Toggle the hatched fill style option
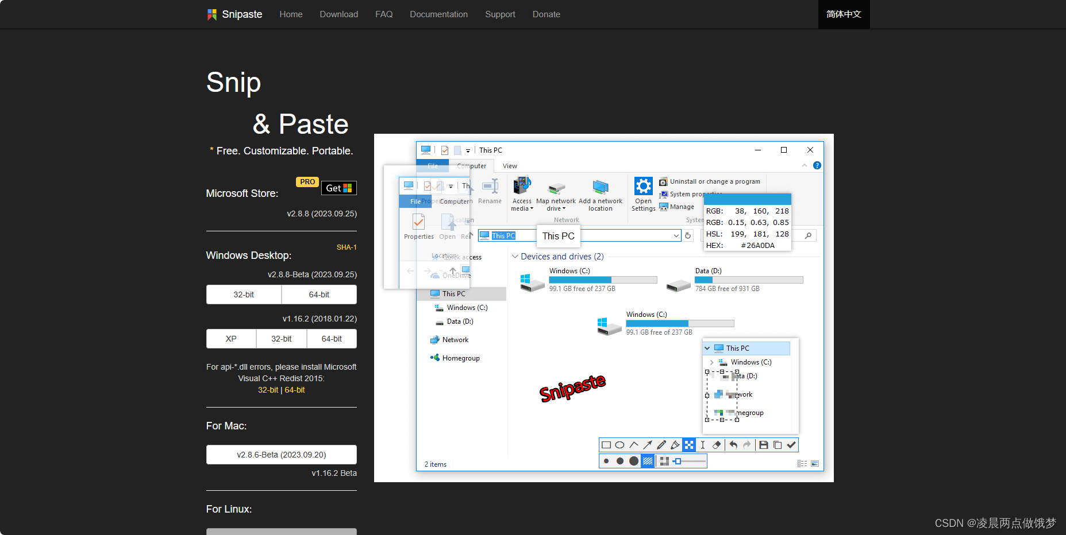This screenshot has width=1066, height=535. point(648,461)
